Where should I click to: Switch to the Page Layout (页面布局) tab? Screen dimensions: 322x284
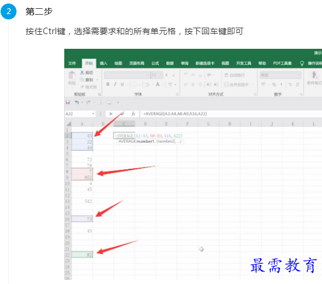pyautogui.click(x=137, y=64)
